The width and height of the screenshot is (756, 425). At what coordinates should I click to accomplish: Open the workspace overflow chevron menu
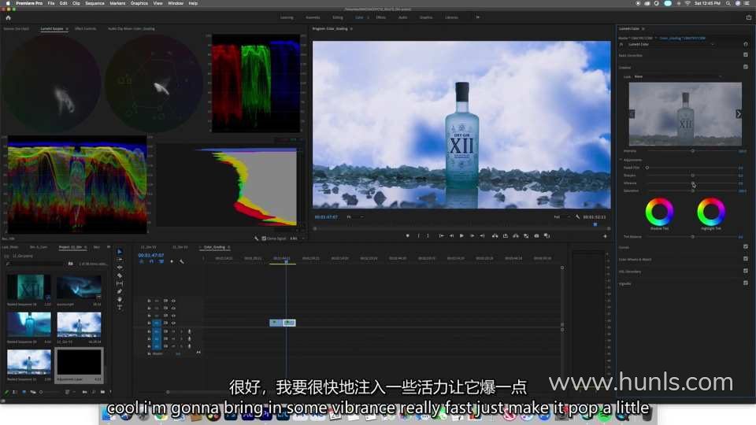[x=478, y=17]
